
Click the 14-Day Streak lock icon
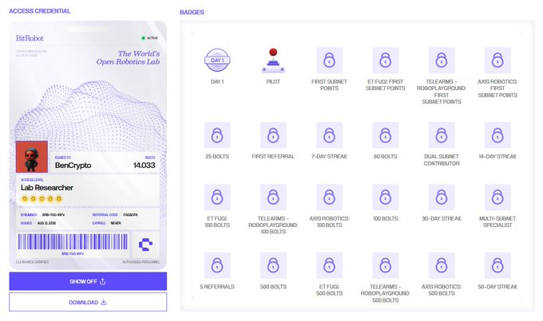click(497, 135)
